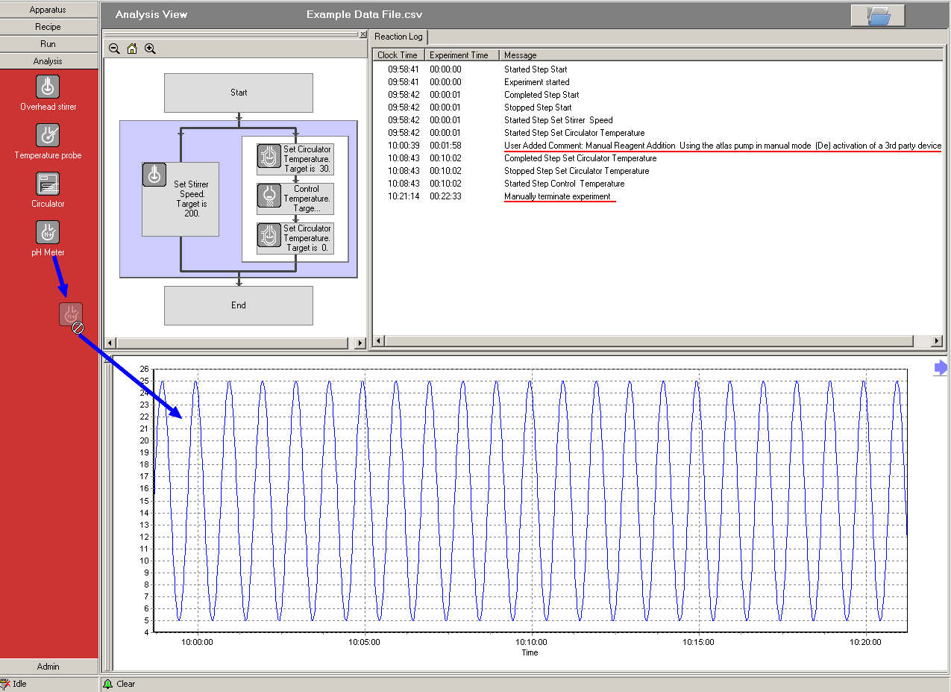Click the Clear alarm bell icon
The height and width of the screenshot is (692, 951).
108,683
